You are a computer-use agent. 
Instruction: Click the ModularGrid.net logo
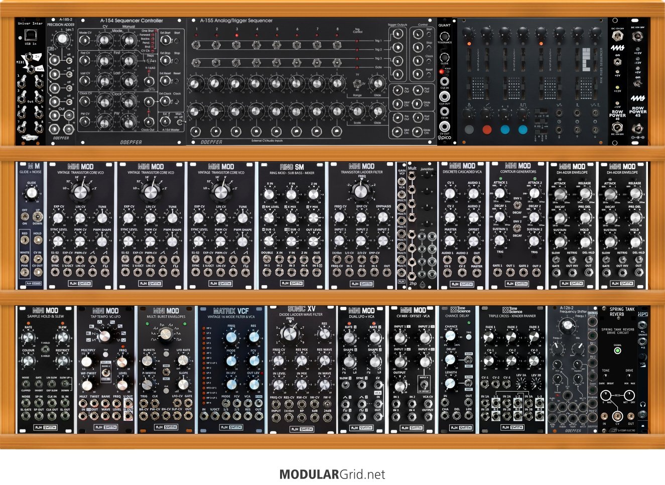[332, 474]
